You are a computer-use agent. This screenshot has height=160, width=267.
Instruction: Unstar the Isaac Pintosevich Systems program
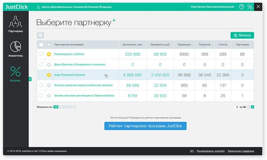coord(49,75)
